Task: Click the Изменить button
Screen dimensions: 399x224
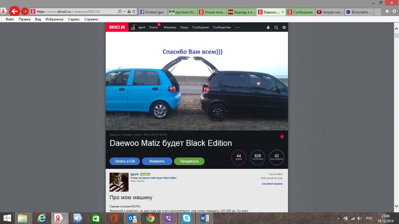Action: [157, 161]
